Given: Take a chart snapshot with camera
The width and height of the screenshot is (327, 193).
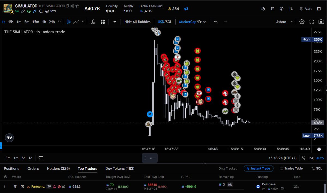Looking at the screenshot, I should tap(321, 22).
